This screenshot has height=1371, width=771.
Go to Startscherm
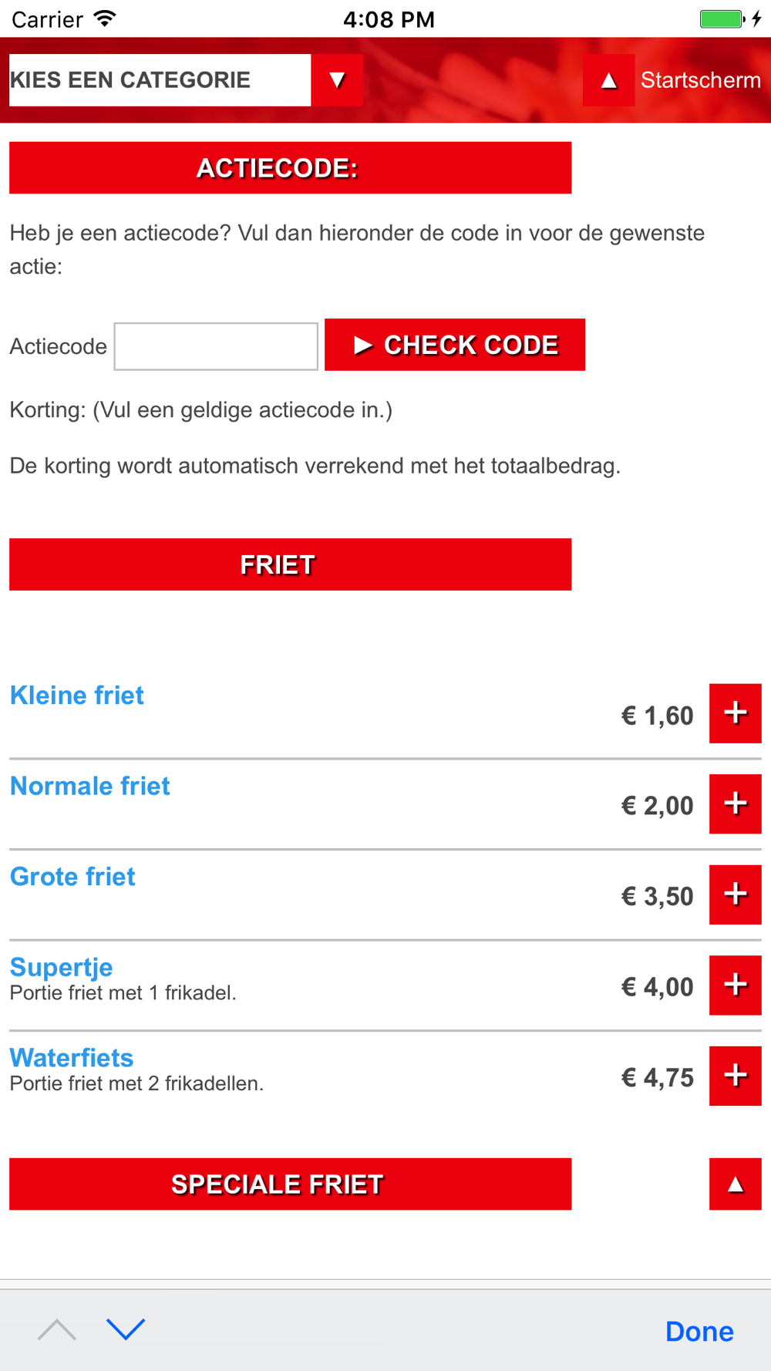pyautogui.click(x=700, y=80)
